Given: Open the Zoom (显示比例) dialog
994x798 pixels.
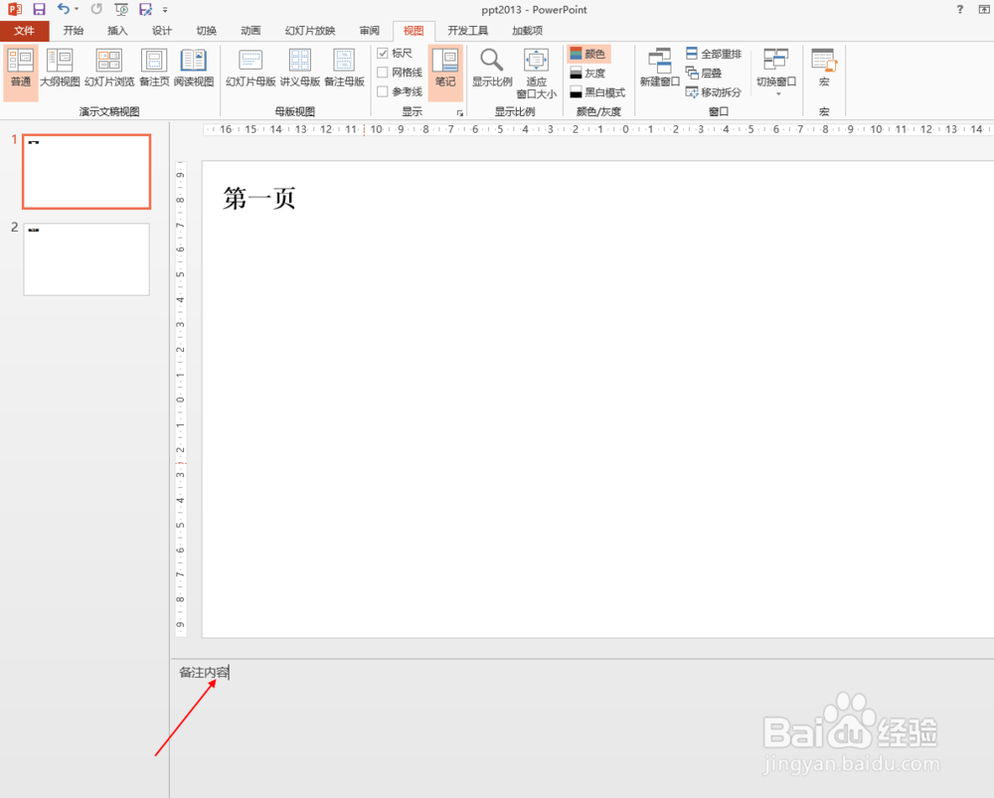Looking at the screenshot, I should (x=491, y=70).
